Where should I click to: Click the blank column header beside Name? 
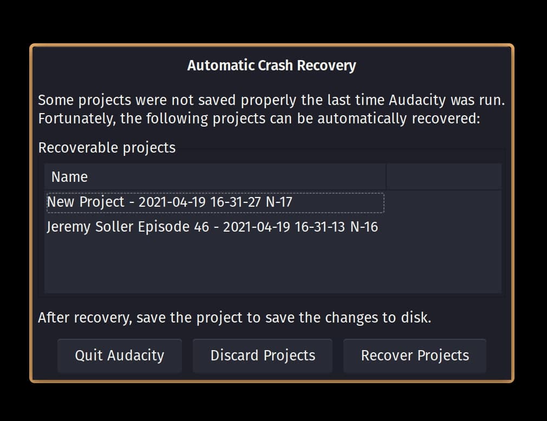444,176
